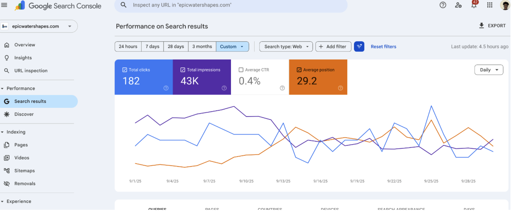Select the 7 days range tab
The width and height of the screenshot is (515, 214).
(x=152, y=47)
